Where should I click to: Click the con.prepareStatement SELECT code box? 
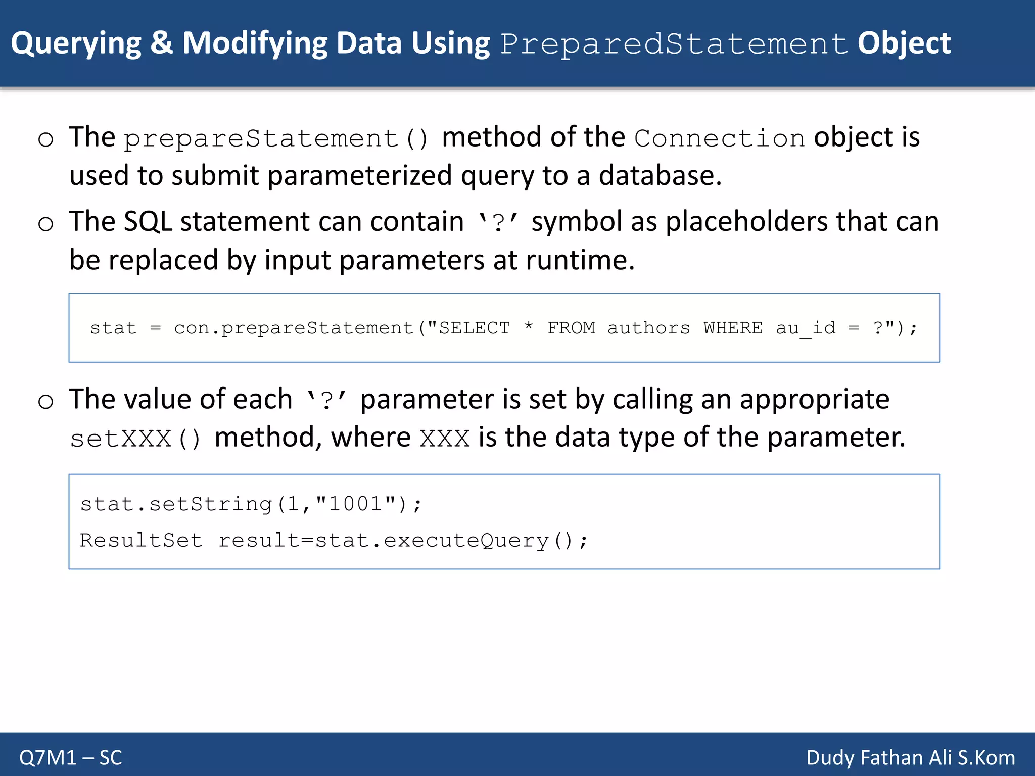tap(504, 327)
